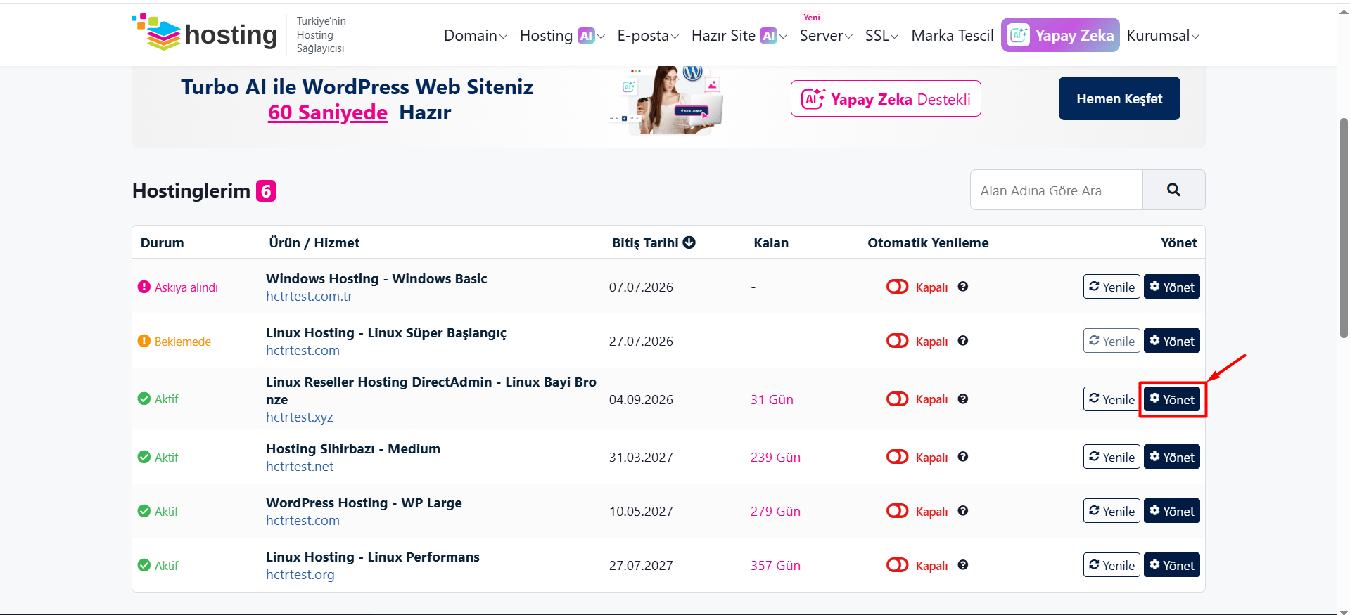Image resolution: width=1350 pixels, height=615 pixels.
Task: Click Yenile for Windows Hosting hctrtest.com.tr
Action: click(1112, 287)
